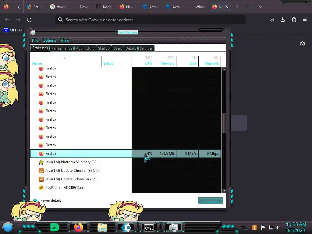Click the Java Update Scheduler icon
The width and height of the screenshot is (312, 234).
(41, 179)
